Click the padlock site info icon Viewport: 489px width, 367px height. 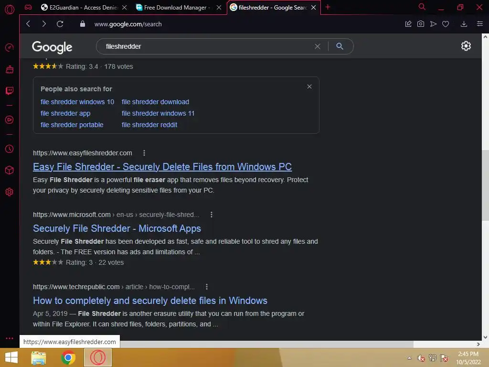[x=82, y=24]
